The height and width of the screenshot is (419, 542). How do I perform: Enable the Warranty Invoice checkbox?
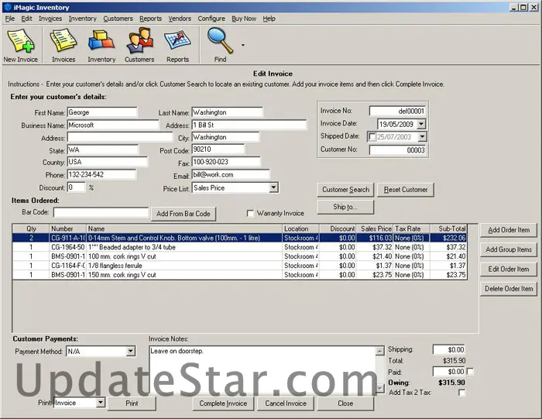tap(250, 214)
